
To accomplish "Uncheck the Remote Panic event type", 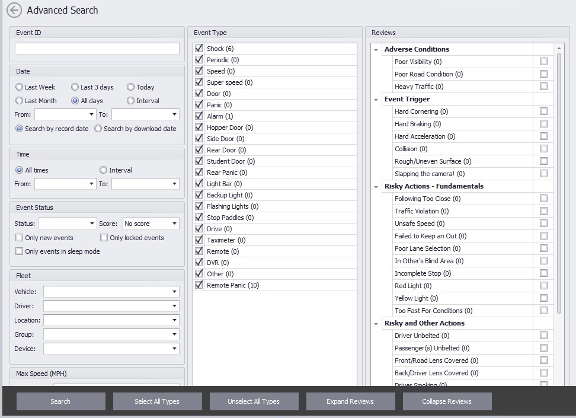I will click(199, 285).
